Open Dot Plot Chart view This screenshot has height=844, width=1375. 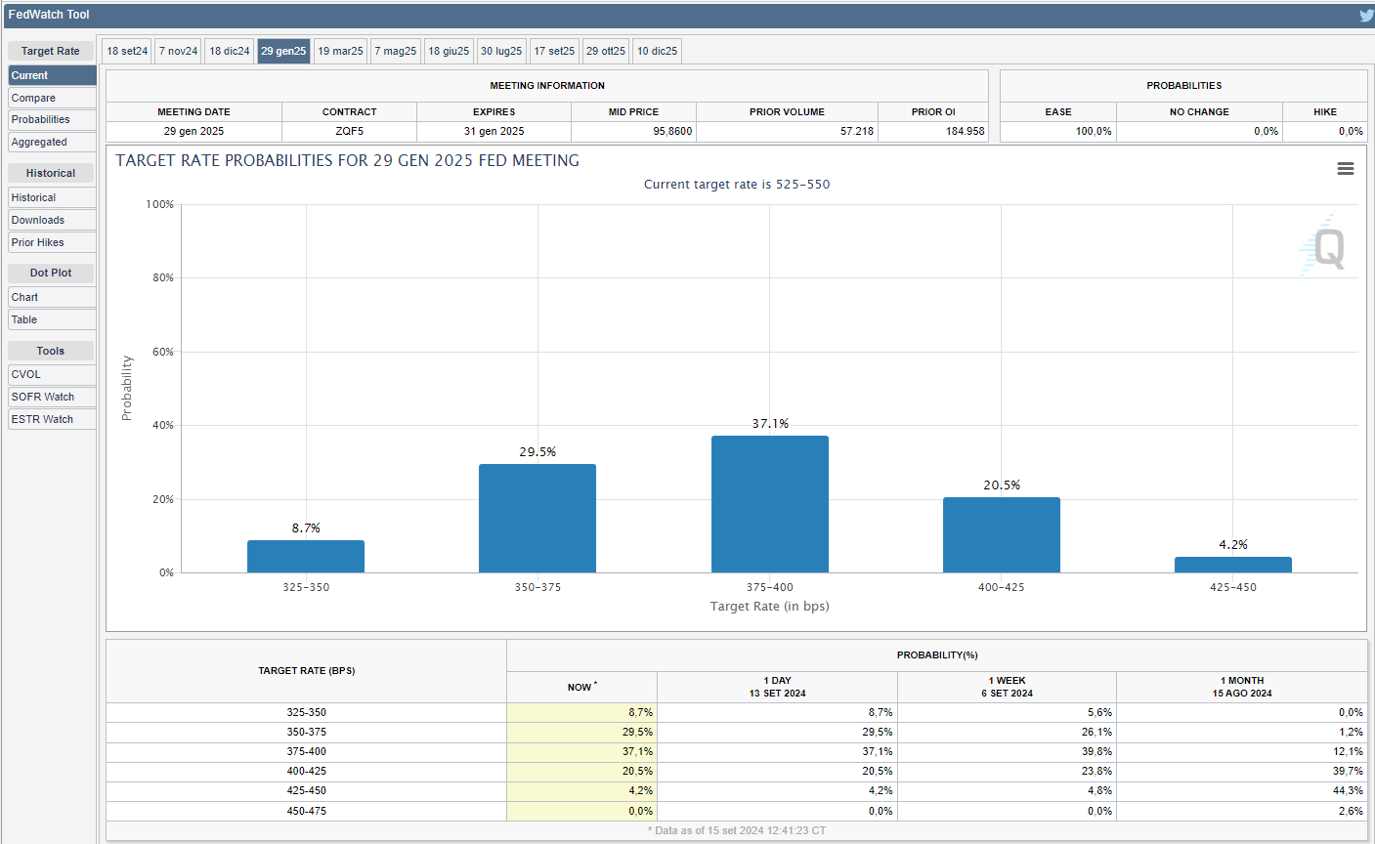[x=52, y=297]
